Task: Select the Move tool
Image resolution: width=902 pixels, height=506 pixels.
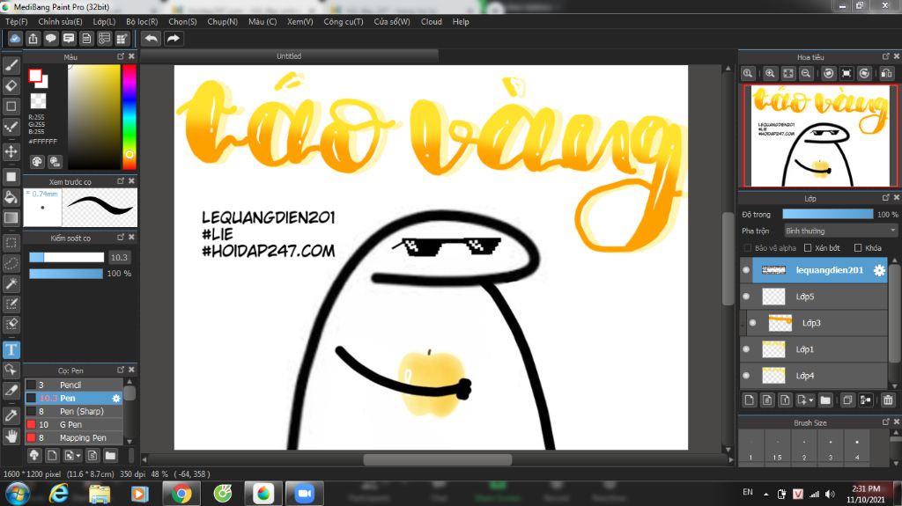Action: (x=11, y=151)
